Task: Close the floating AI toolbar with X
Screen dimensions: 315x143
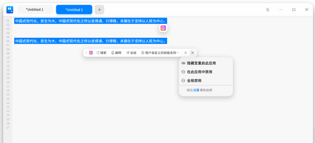Action: [193, 53]
